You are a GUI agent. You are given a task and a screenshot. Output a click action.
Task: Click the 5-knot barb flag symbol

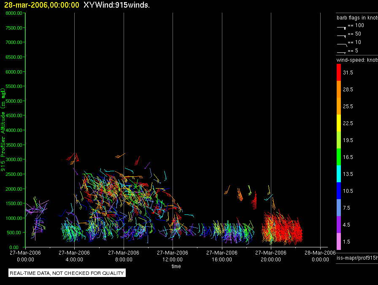(x=341, y=52)
